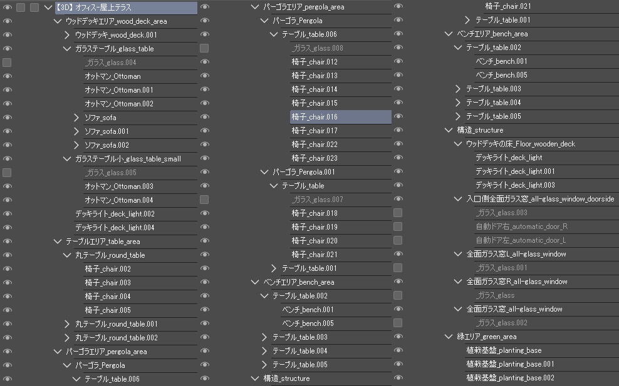619x386 pixels.
Task: Select 椅子_chair.014 in the object list
Action: [341, 89]
